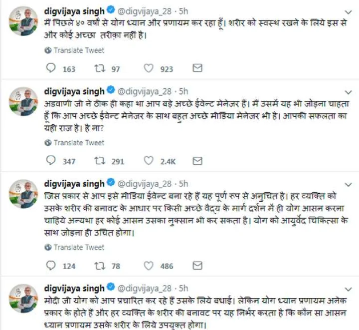
Task: Open the 5h timestamp of the second tweet
Action: pos(183,91)
